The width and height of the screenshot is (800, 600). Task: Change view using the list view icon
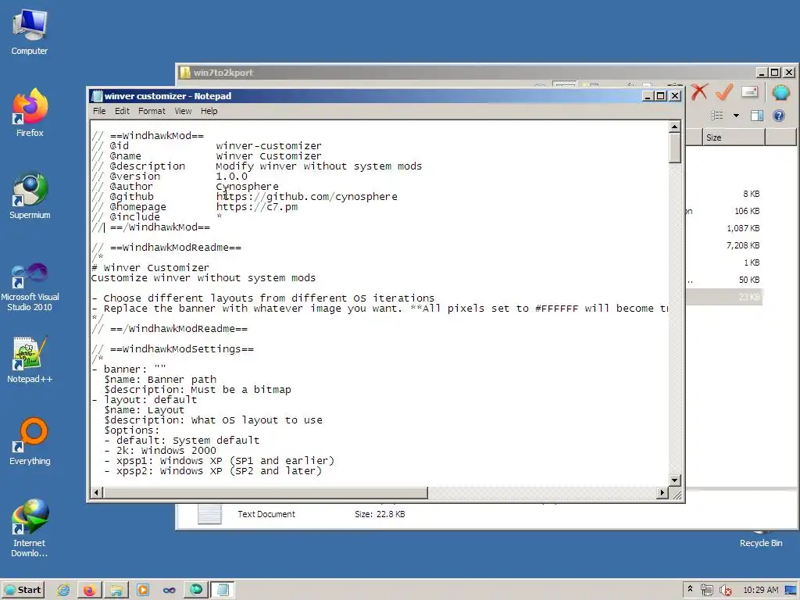(717, 116)
